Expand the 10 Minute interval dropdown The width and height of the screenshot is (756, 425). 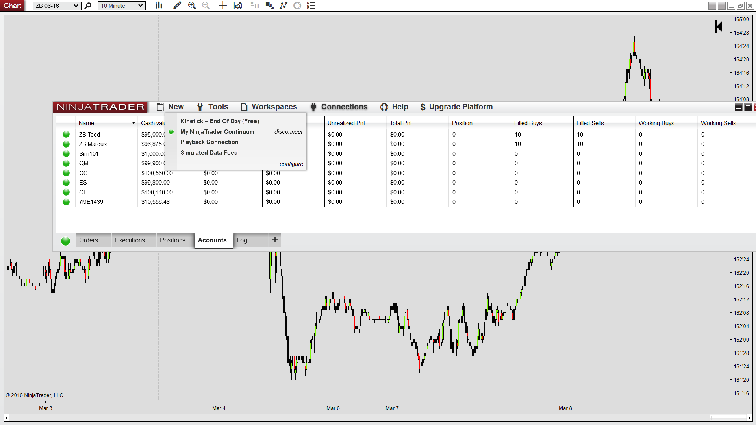[x=140, y=6]
